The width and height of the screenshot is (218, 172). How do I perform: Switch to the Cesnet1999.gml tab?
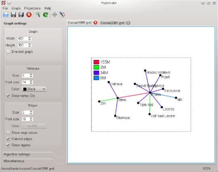click(80, 23)
